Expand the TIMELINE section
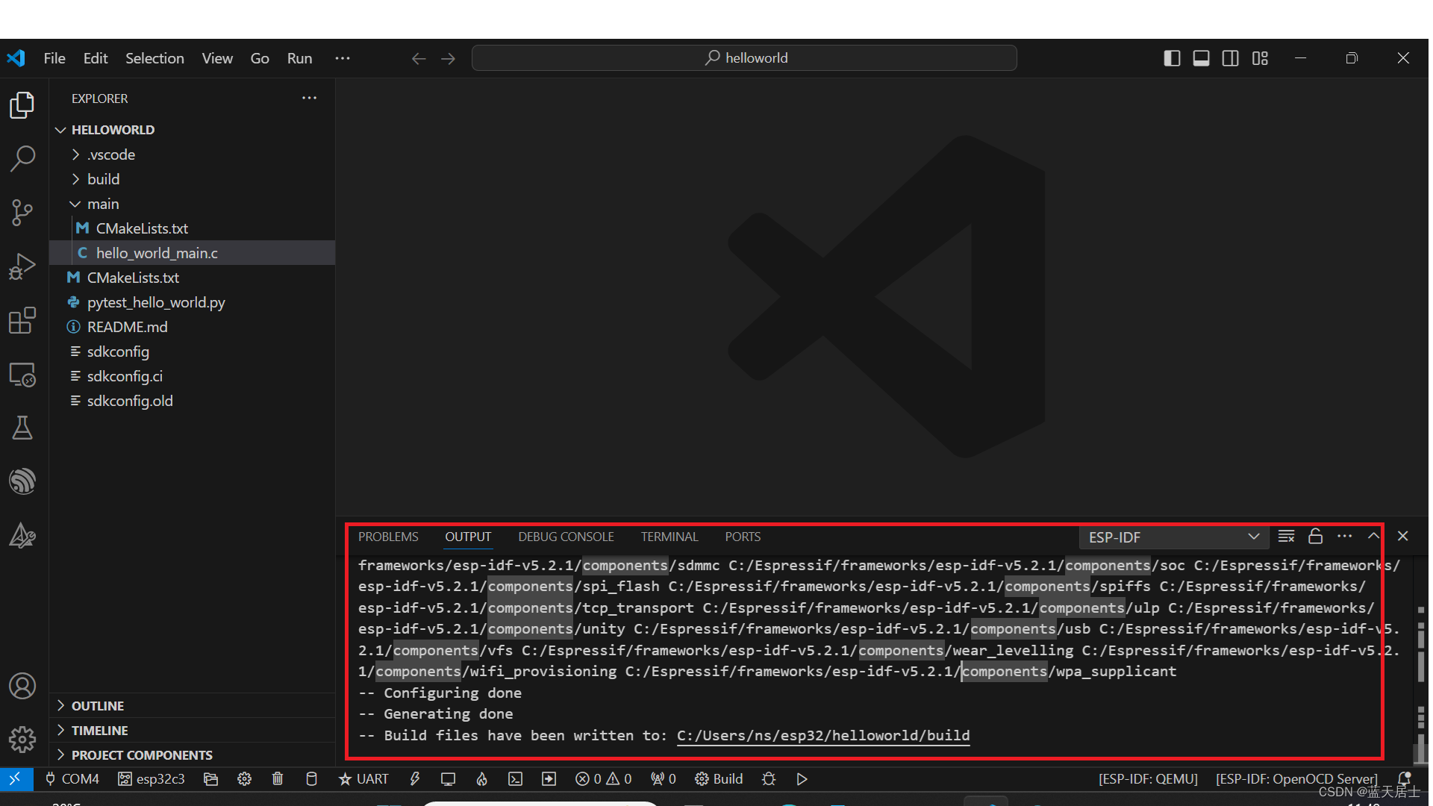Viewport: 1433px width, 806px height. pyautogui.click(x=99, y=729)
